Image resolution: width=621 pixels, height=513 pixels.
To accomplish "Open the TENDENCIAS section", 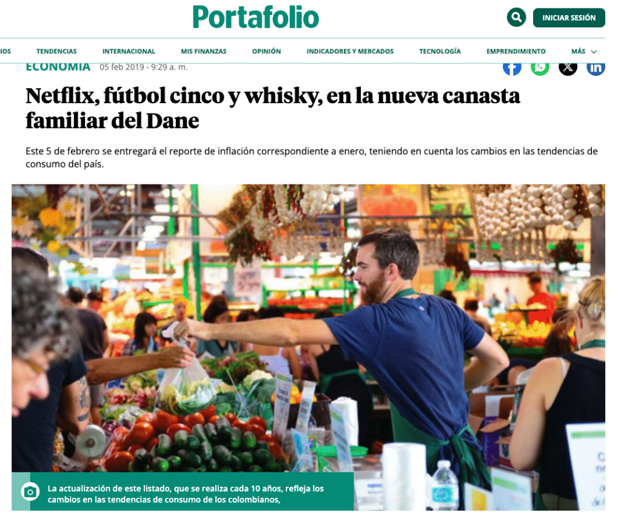I will coord(56,51).
